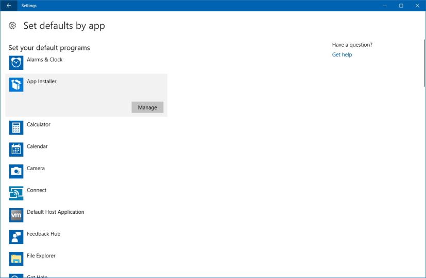426x278 pixels.
Task: Maximize the Settings window
Action: tap(401, 6)
